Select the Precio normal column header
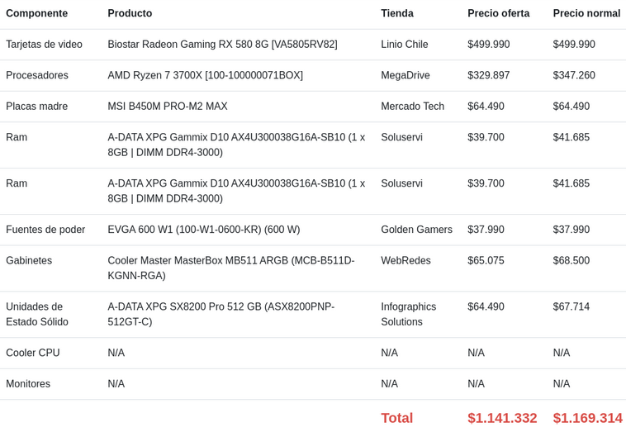The image size is (626, 432). coord(586,13)
